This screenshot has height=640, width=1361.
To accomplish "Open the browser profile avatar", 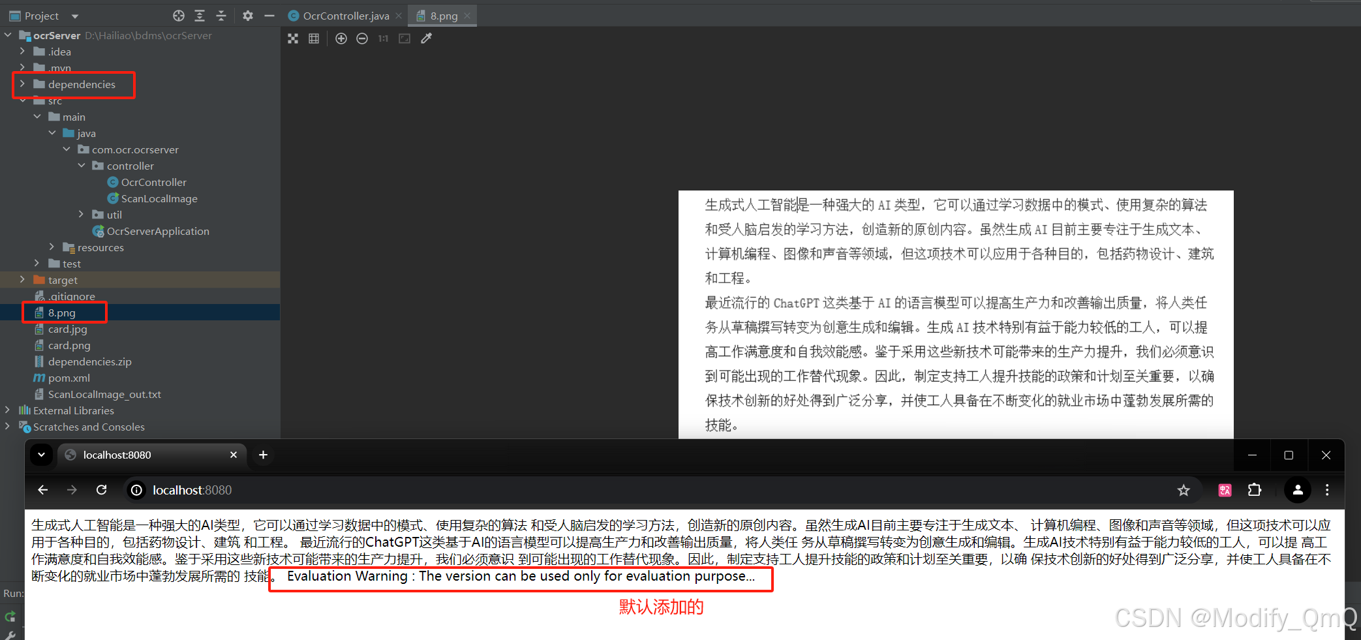I will 1298,490.
